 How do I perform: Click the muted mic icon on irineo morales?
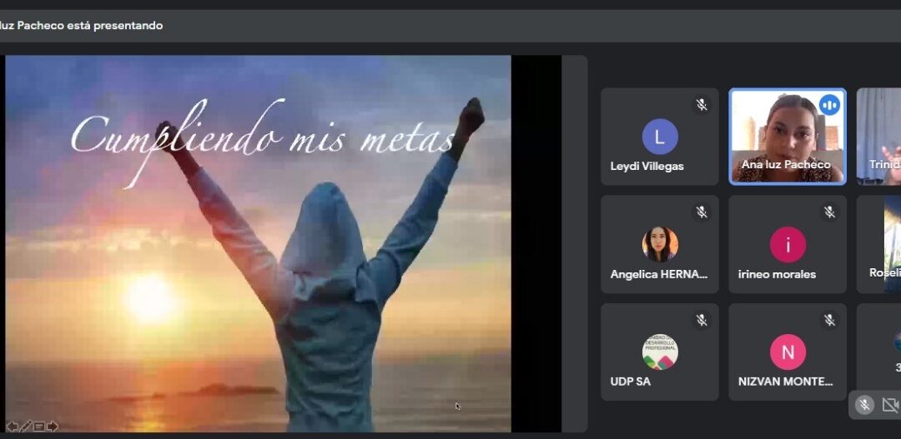pyautogui.click(x=829, y=212)
